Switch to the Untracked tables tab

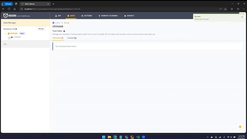[x=58, y=38]
